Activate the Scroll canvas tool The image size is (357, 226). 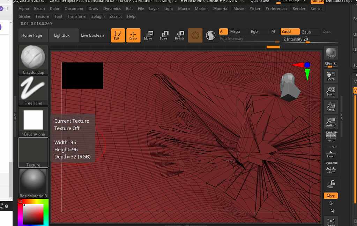click(330, 75)
